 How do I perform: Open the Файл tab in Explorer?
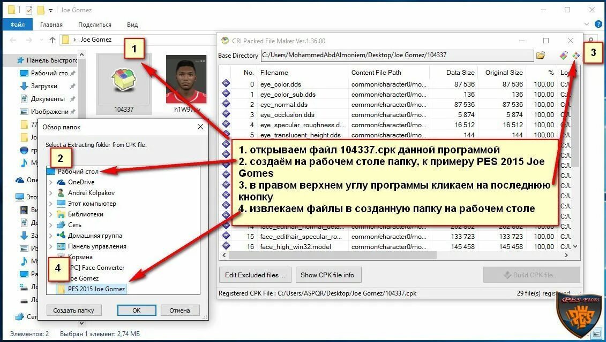pyautogui.click(x=17, y=24)
